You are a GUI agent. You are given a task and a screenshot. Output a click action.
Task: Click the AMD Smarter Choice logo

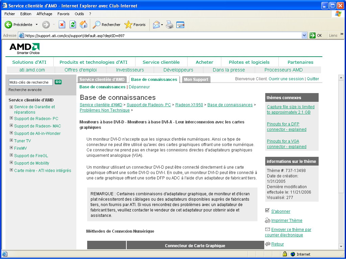pos(24,49)
